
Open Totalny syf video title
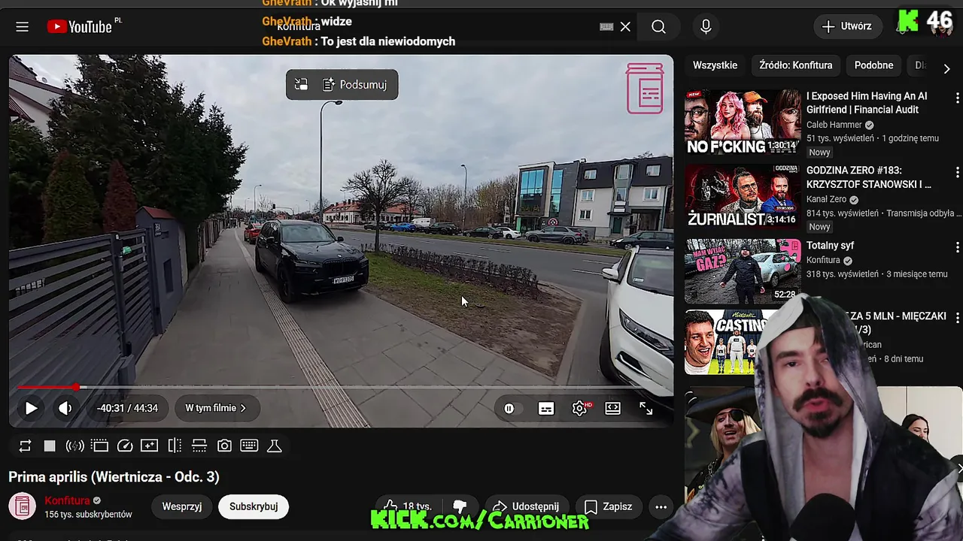tap(830, 246)
